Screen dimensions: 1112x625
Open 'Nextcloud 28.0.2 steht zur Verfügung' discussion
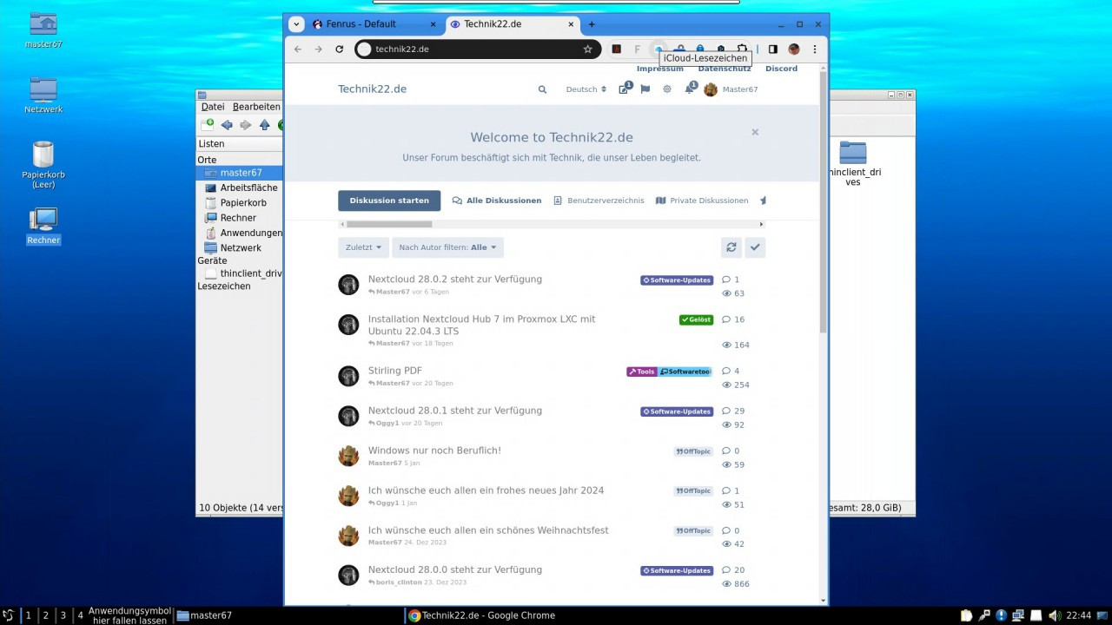(454, 280)
